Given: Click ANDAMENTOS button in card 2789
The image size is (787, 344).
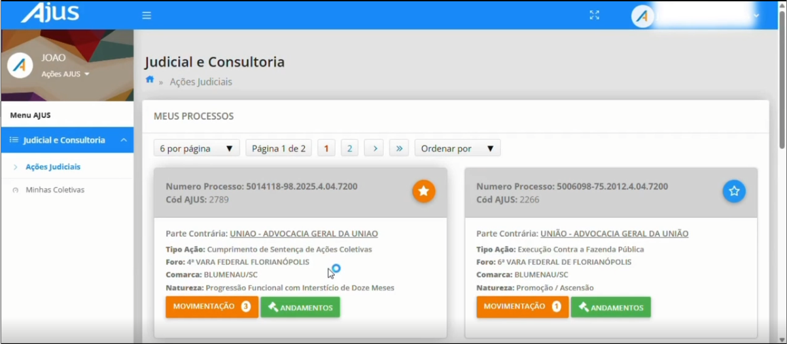Looking at the screenshot, I should (x=300, y=307).
